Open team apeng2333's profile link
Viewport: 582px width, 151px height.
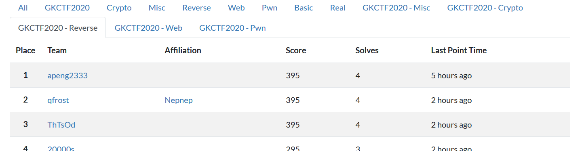click(67, 75)
